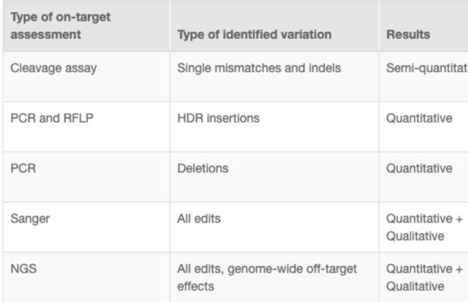468x302 pixels.
Task: Click the 'NGS' assessment cell
Action: tap(24, 269)
